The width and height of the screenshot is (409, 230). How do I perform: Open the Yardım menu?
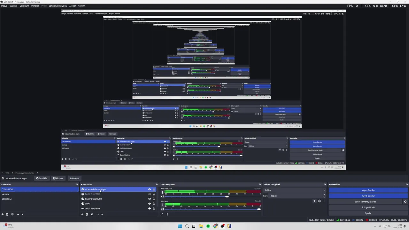coord(82,6)
